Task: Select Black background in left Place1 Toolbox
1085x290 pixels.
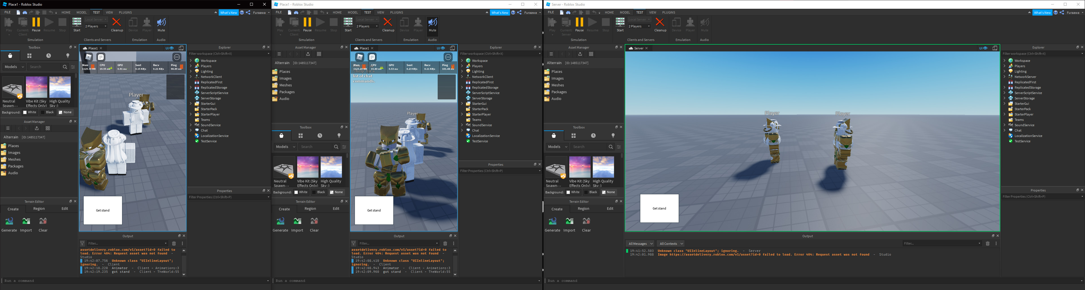Action: (47, 112)
